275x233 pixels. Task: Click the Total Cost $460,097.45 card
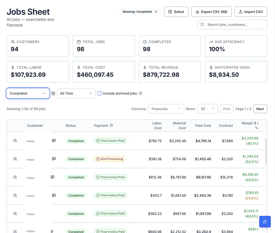(x=104, y=72)
